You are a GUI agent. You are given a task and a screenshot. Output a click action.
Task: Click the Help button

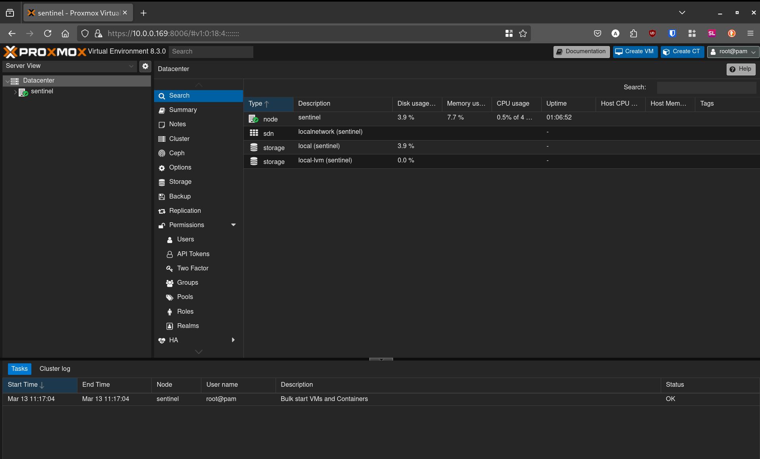[741, 69]
